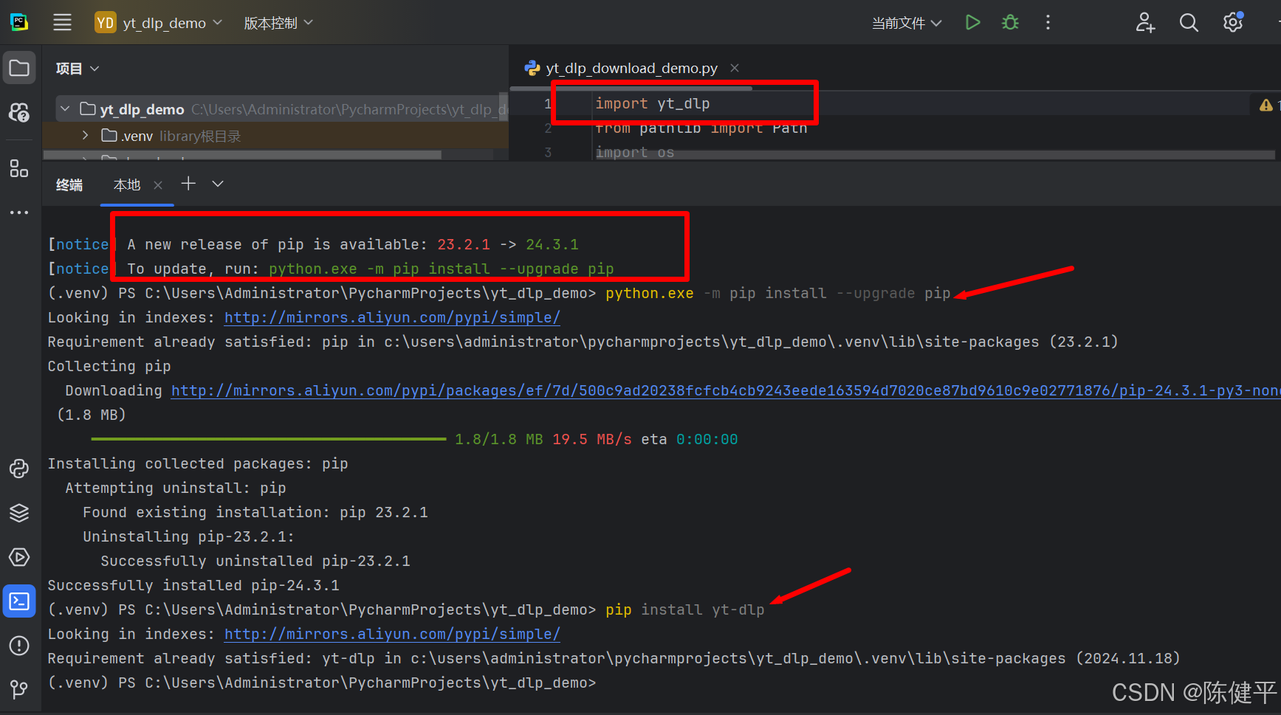1281x715 pixels.
Task: Close the yt_dlp_download_demo.py tab
Action: tap(735, 68)
